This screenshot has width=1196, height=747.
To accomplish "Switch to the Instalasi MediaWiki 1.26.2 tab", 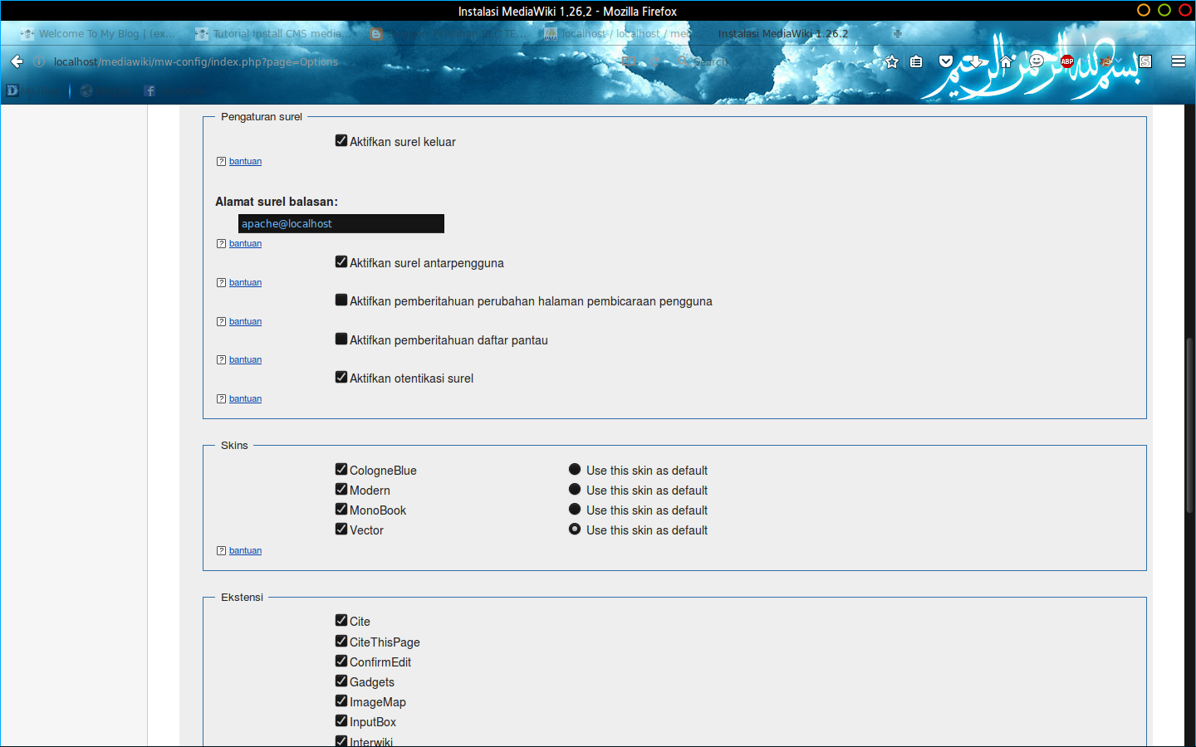I will coord(782,33).
